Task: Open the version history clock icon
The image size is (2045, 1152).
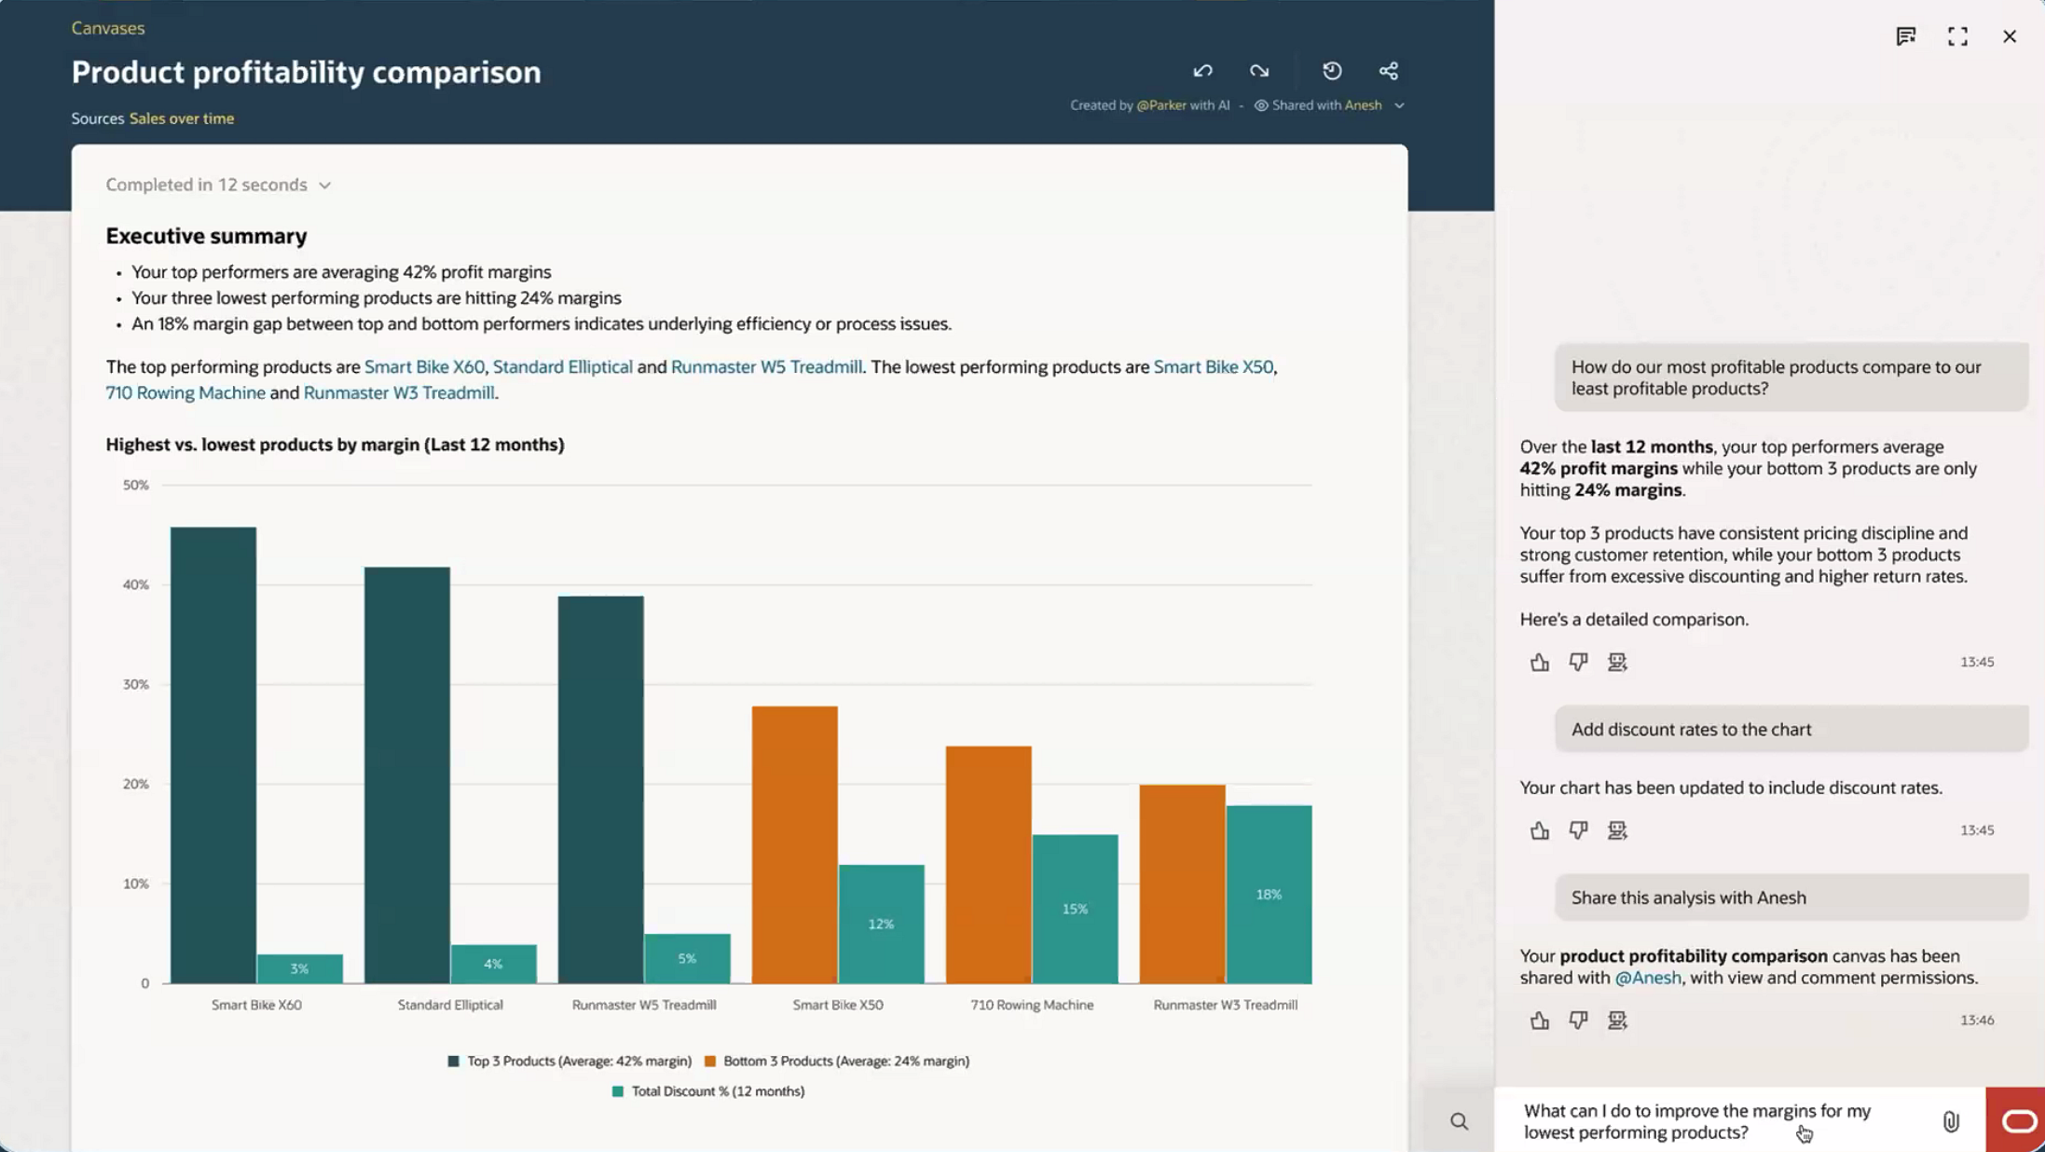Action: (x=1332, y=71)
